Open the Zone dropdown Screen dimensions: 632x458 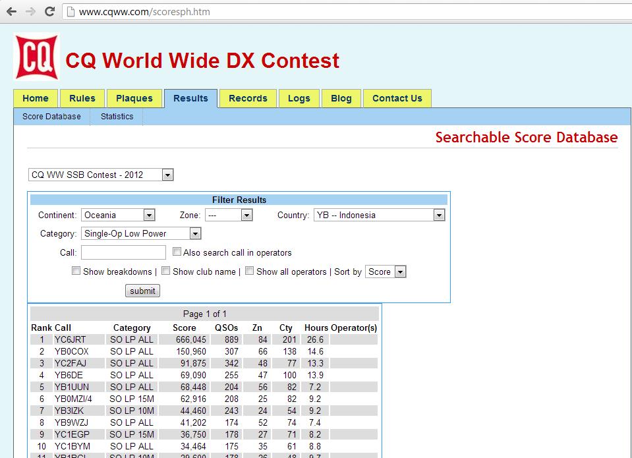229,215
